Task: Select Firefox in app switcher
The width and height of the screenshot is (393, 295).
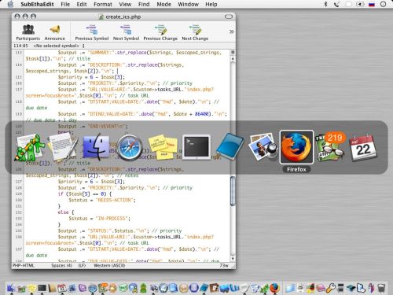Action: (x=296, y=147)
